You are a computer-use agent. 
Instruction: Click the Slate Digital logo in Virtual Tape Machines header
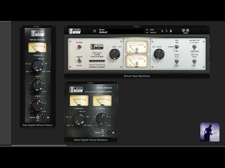75,31
